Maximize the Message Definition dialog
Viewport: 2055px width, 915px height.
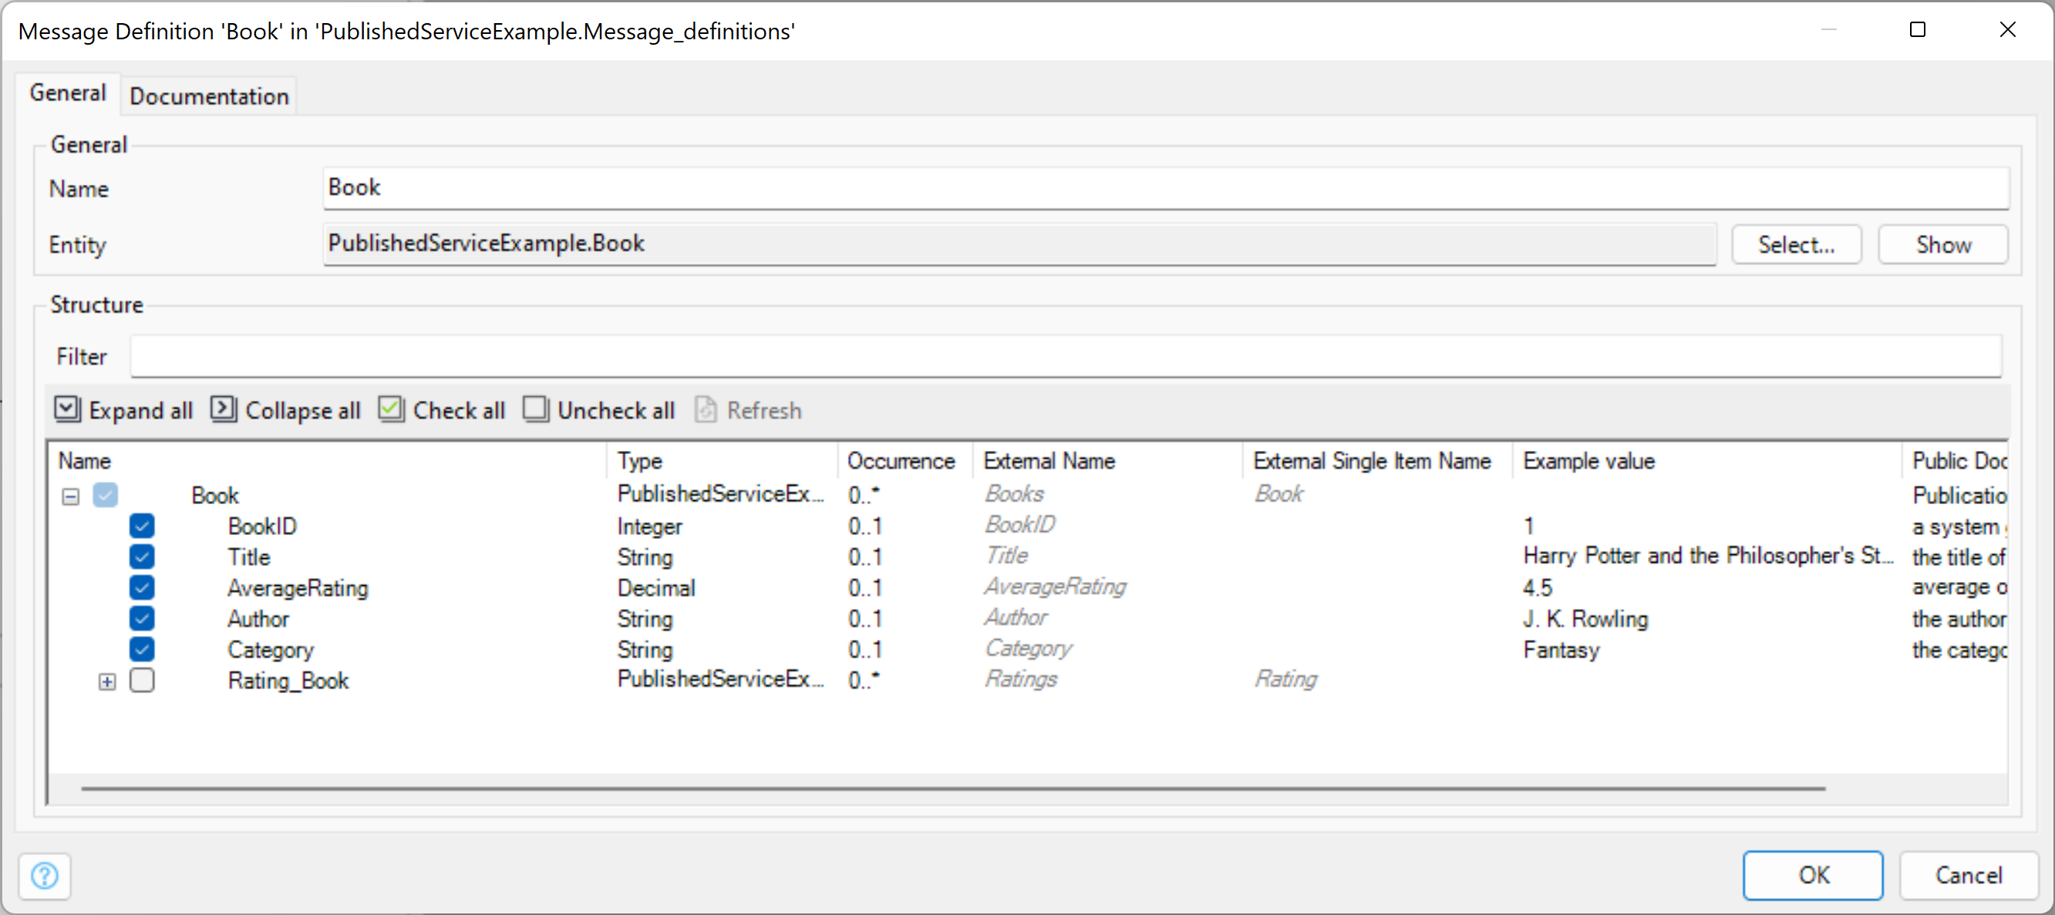(x=1917, y=30)
